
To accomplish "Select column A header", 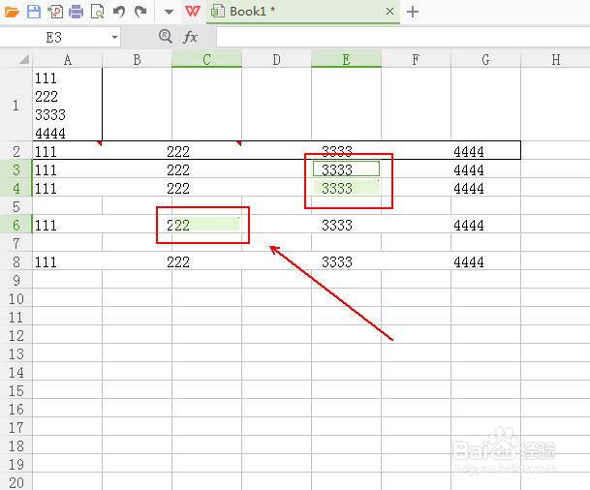I will pos(68,59).
